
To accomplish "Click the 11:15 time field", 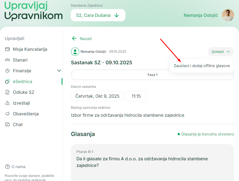I will coord(136,96).
